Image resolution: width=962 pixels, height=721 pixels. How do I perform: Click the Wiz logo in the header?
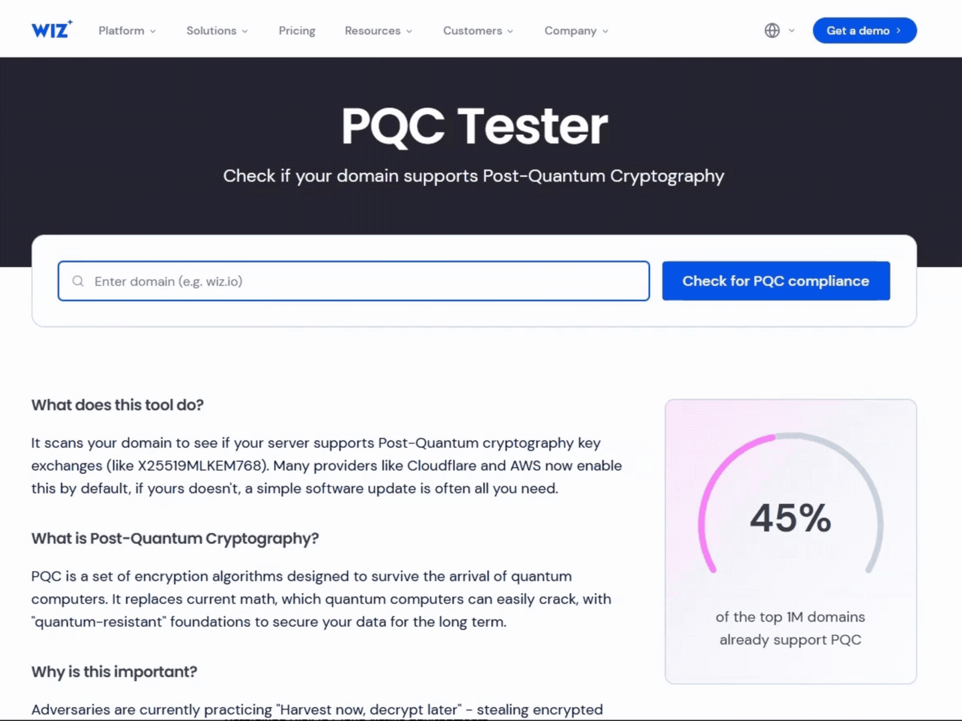point(51,29)
